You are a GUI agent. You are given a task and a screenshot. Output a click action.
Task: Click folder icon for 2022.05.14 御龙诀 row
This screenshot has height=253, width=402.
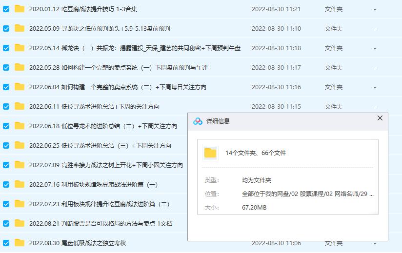[20, 48]
